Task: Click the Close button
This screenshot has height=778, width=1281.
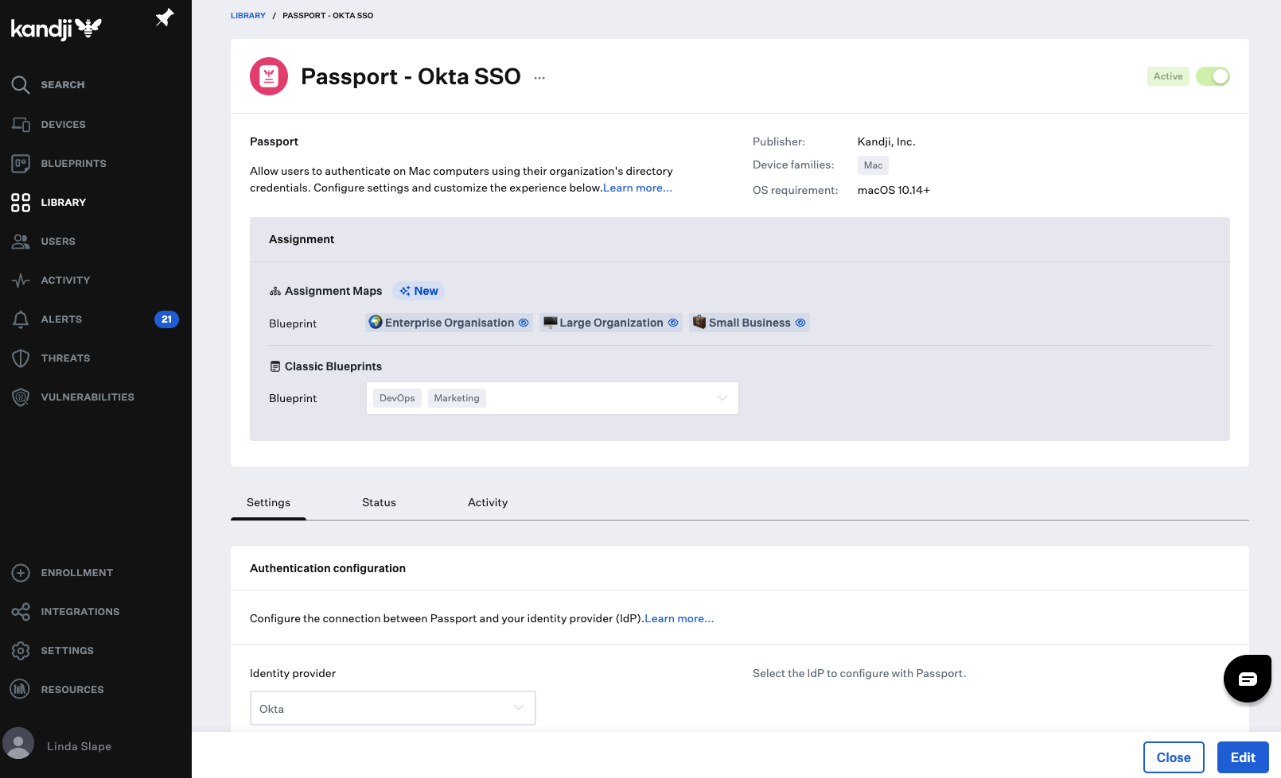Action: point(1174,757)
